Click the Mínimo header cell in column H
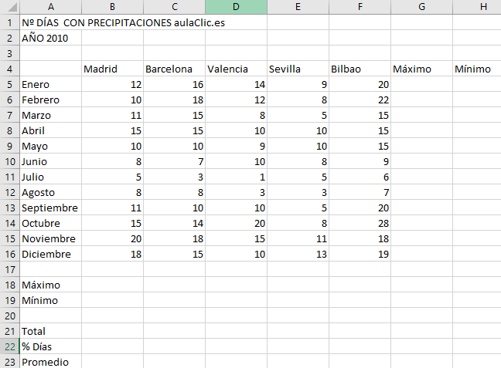501x368 pixels. click(477, 69)
